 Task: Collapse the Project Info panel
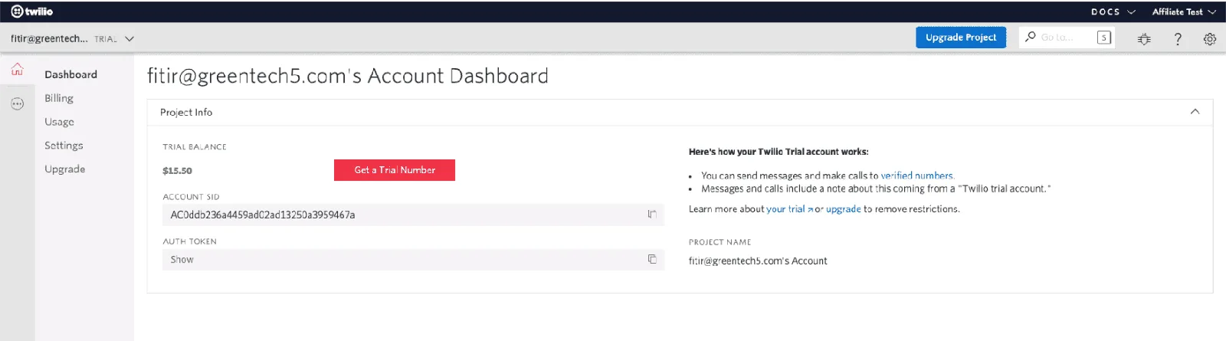(1195, 112)
